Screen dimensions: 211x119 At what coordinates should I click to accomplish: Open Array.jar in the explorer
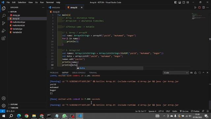point(27,16)
